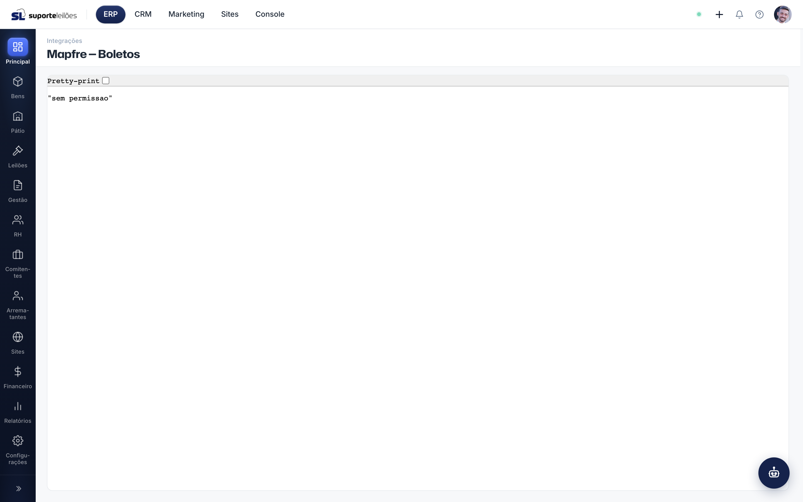This screenshot has width=803, height=502.
Task: Click the Integrações breadcrumb link
Action: [64, 41]
